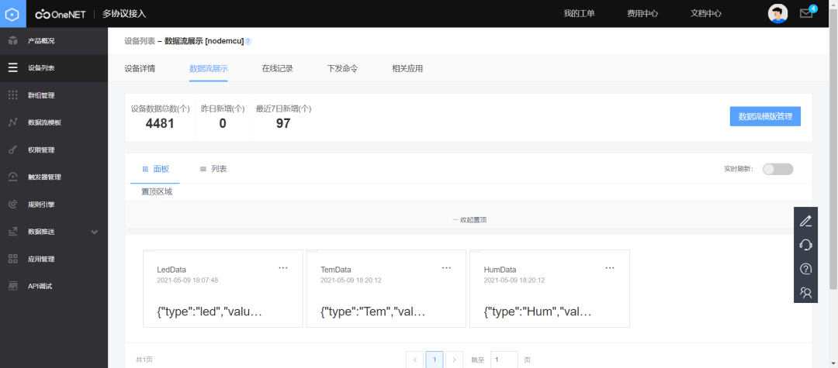The image size is (838, 368).
Task: Click the API调试 icon in sidebar
Action: click(13, 287)
